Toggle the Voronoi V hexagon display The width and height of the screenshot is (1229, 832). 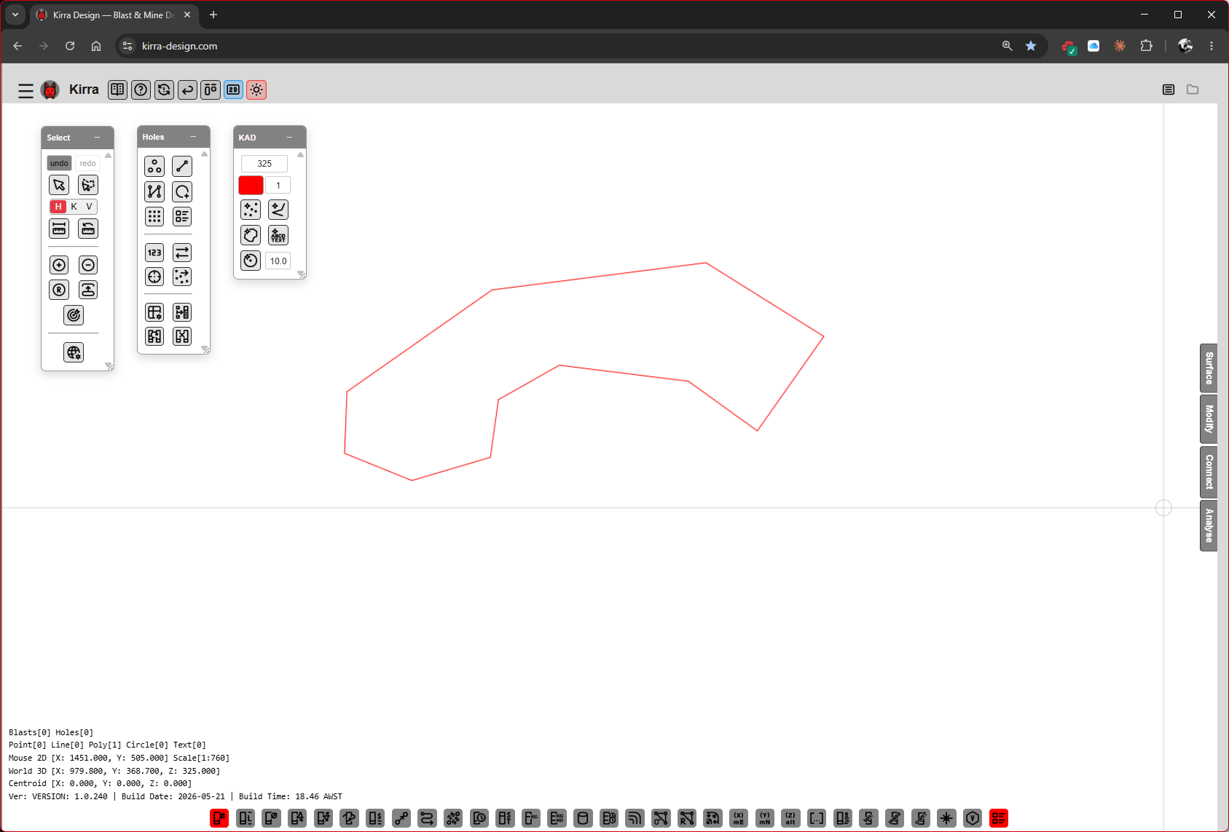973,818
